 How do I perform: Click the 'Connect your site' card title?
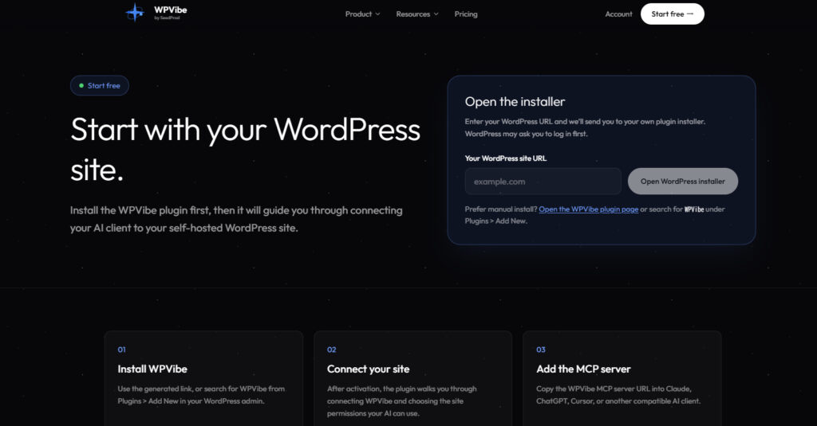pyautogui.click(x=369, y=369)
